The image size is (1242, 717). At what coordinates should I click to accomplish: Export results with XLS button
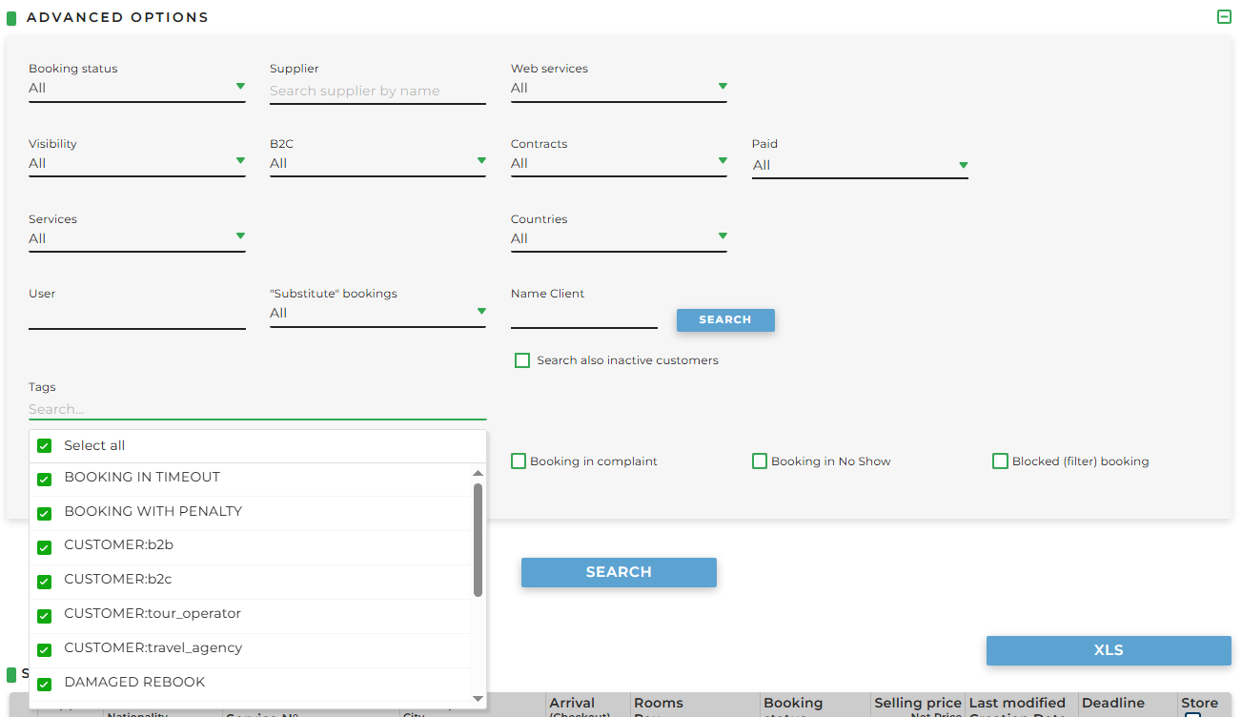1108,650
